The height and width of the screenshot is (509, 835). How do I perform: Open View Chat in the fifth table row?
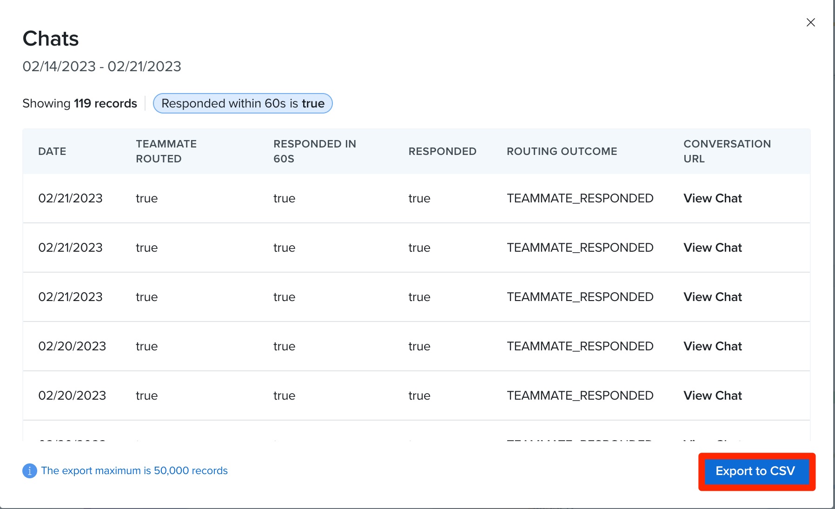(712, 395)
